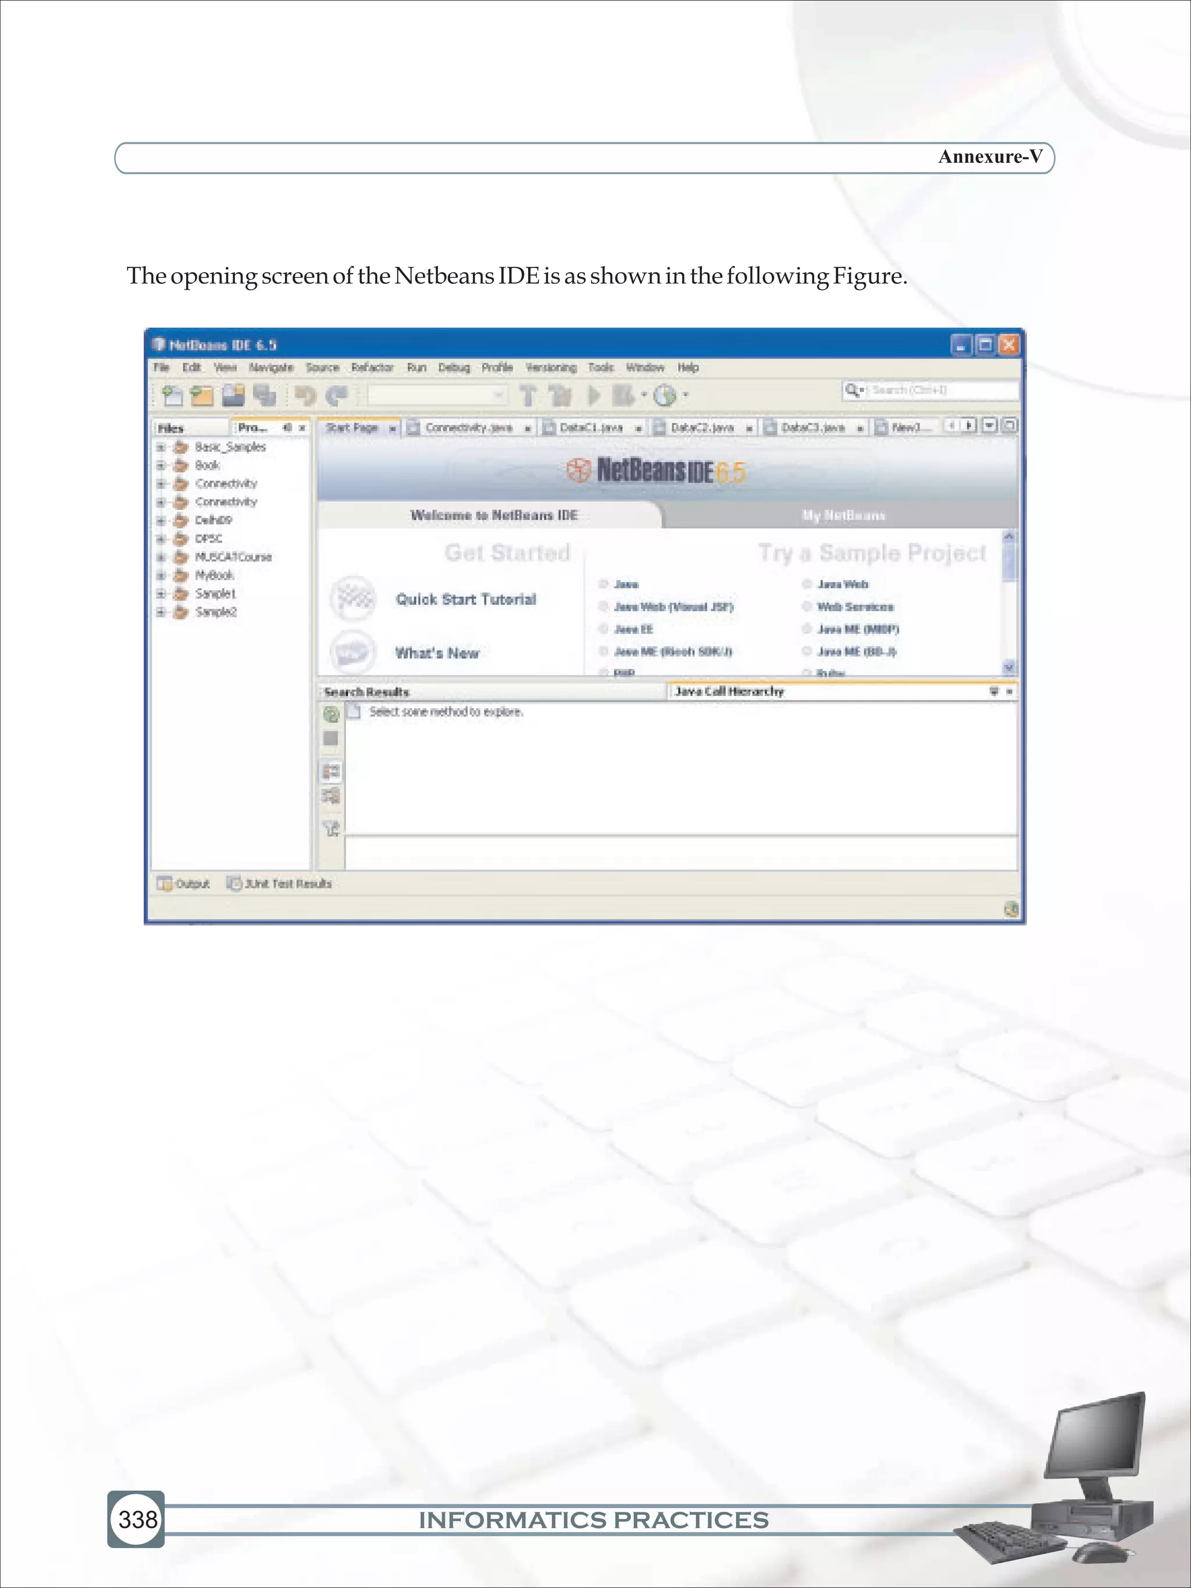Open the Quick Start Tutorial link
This screenshot has height=1588, width=1191.
coord(466,599)
